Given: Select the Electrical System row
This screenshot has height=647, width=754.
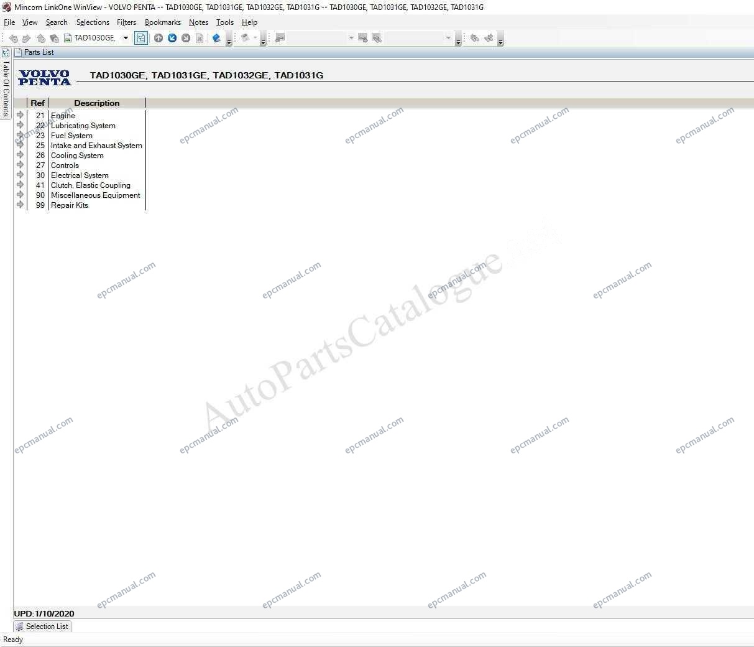Looking at the screenshot, I should coord(80,175).
